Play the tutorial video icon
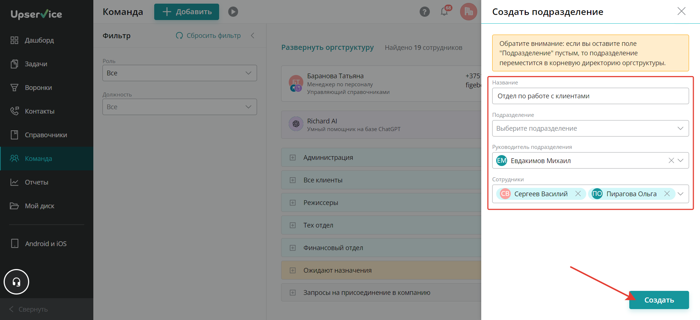The height and width of the screenshot is (320, 700). coord(233,12)
